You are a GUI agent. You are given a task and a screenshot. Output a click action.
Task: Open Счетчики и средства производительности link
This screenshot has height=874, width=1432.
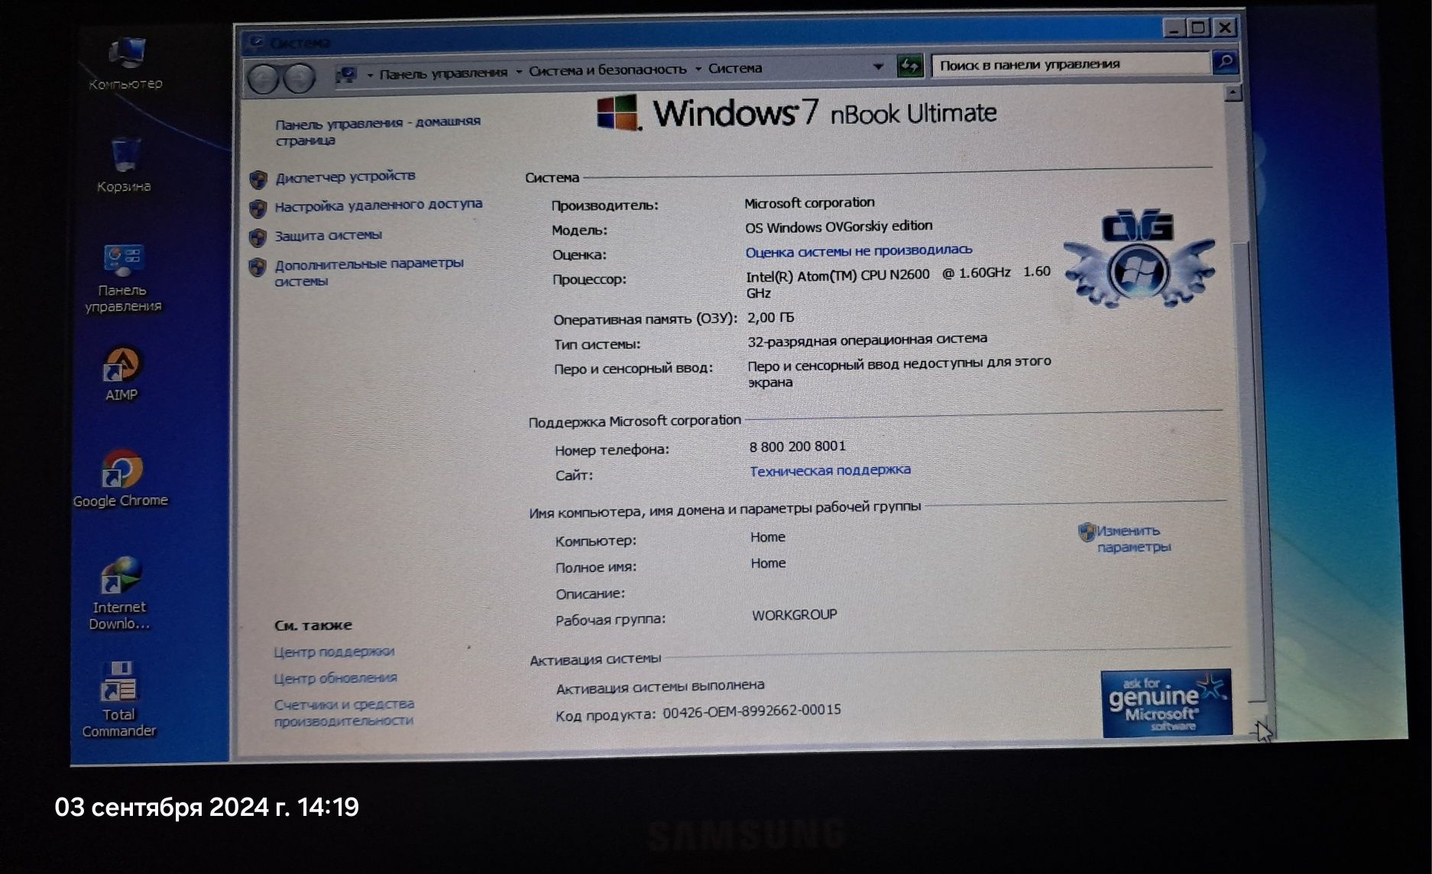tap(344, 712)
